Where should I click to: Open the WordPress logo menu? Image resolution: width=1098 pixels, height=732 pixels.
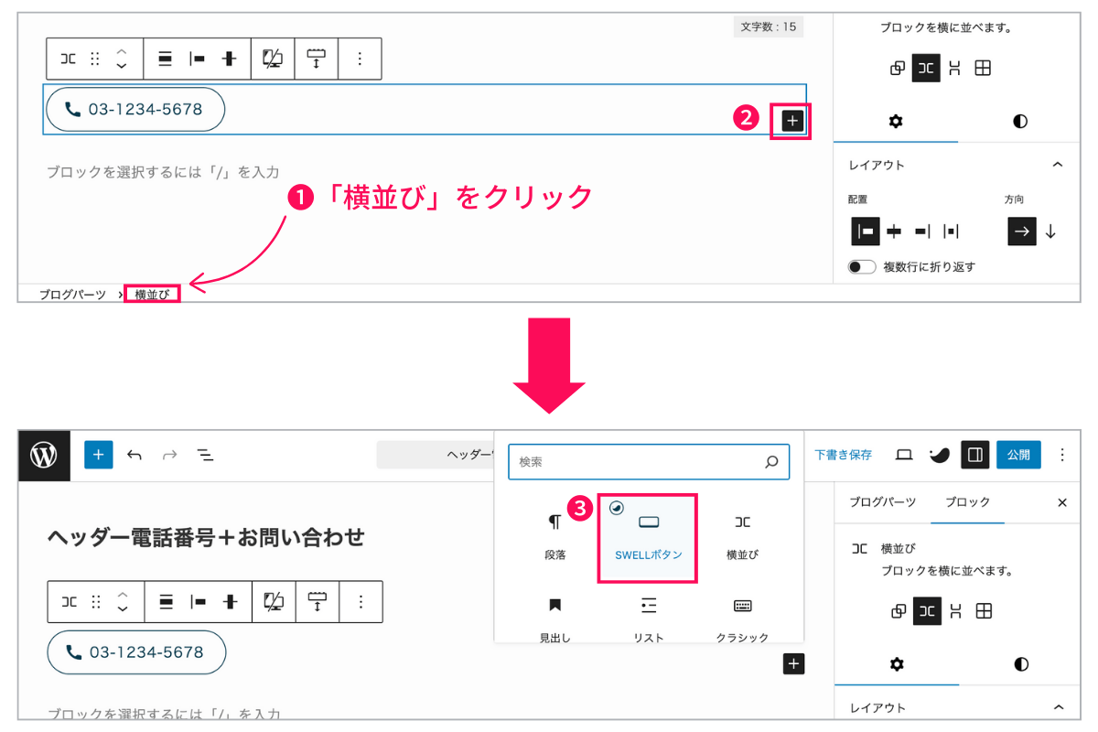tap(44, 455)
